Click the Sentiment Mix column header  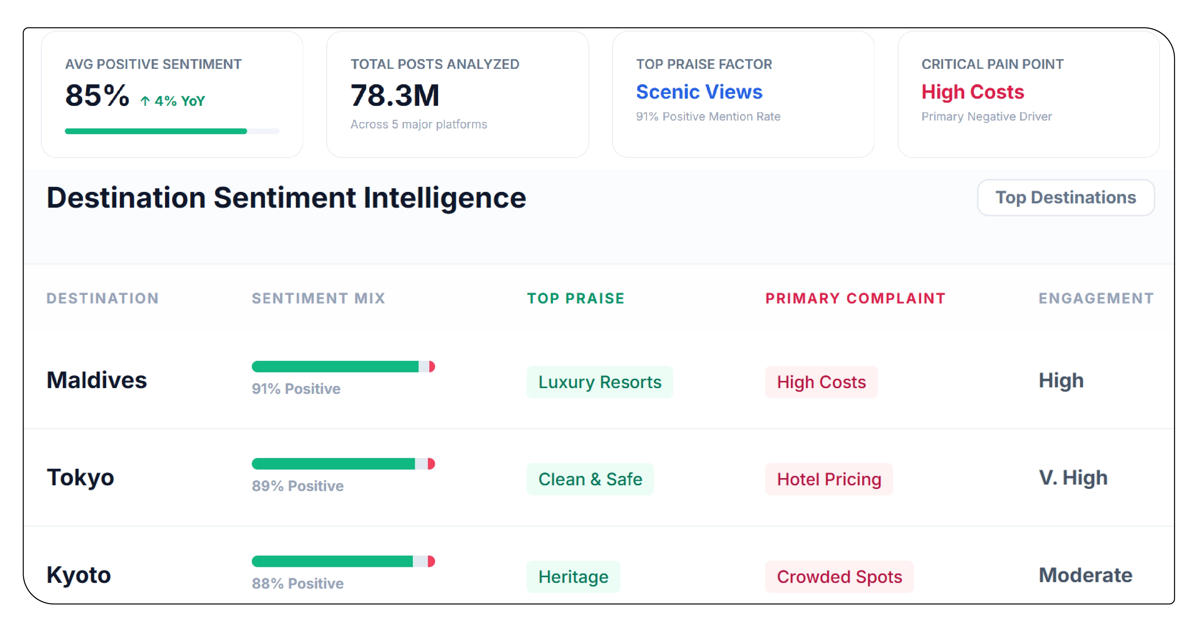319,298
